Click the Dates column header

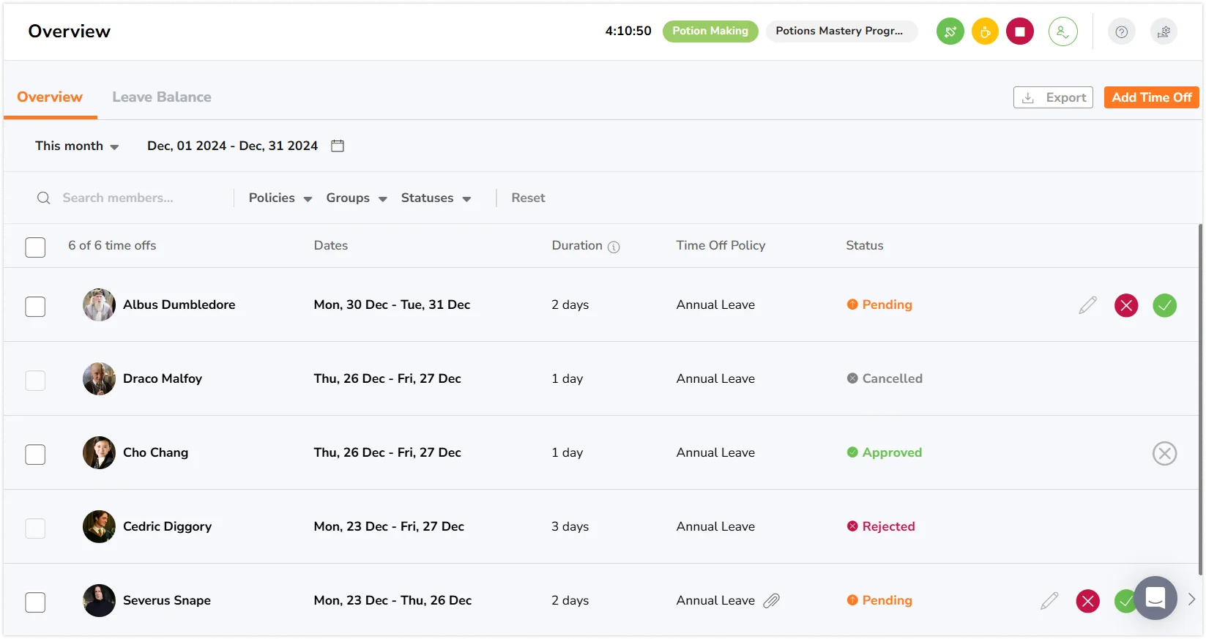click(x=331, y=245)
